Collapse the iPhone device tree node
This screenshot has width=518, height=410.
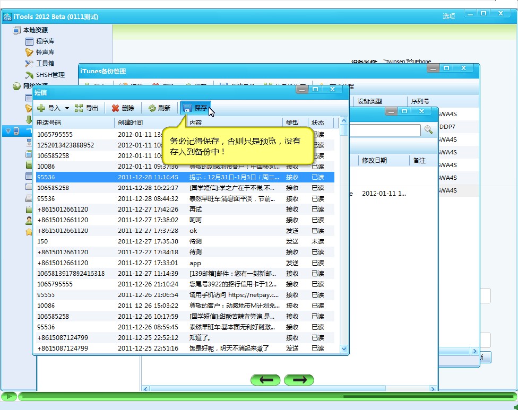coord(7,130)
